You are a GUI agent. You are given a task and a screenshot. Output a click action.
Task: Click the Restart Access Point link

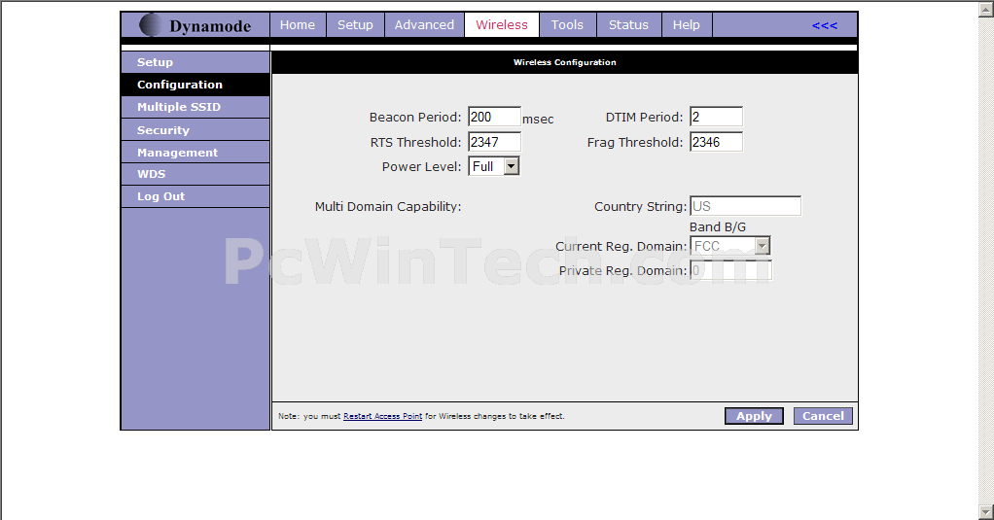383,416
